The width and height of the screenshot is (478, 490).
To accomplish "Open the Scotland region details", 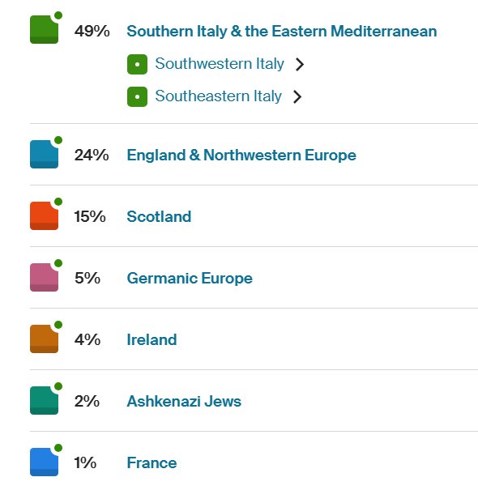I will [x=159, y=216].
